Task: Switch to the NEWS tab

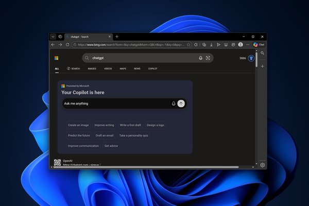Action: [137, 68]
